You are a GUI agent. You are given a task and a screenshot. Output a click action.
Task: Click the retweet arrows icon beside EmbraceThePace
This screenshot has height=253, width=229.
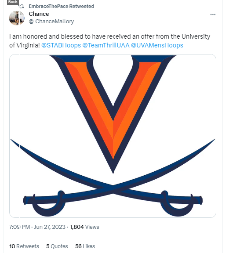coord(21,7)
